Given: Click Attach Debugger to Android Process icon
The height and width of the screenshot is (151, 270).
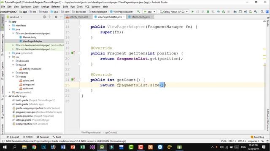Looking at the screenshot, I should [x=224, y=12].
